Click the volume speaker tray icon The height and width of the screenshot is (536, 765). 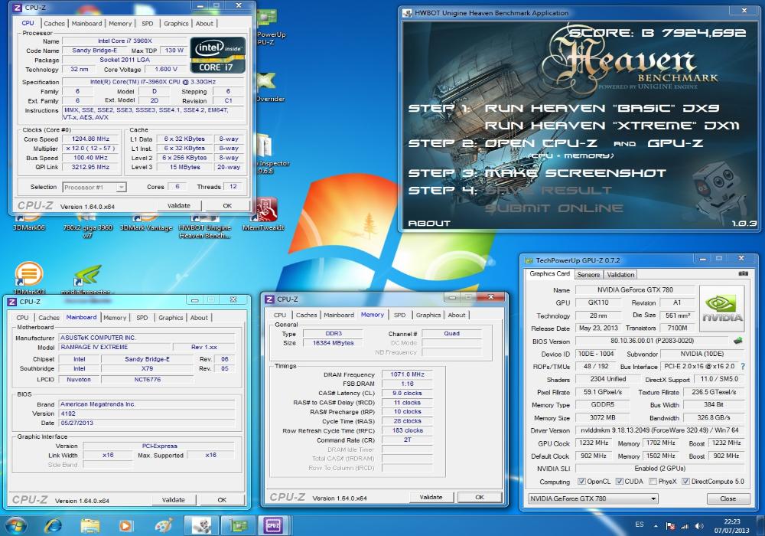[699, 526]
